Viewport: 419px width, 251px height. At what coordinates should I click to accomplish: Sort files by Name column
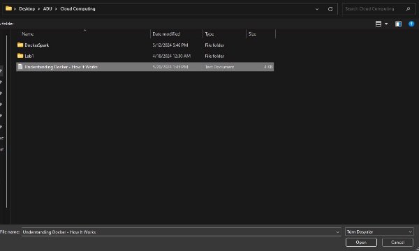tap(28, 34)
